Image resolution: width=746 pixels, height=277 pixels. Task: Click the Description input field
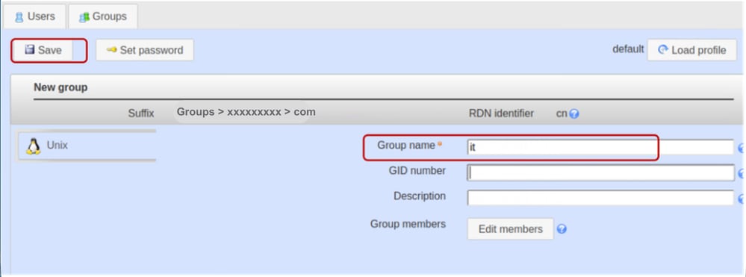coord(600,198)
